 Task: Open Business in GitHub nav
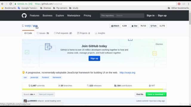(x=47, y=15)
